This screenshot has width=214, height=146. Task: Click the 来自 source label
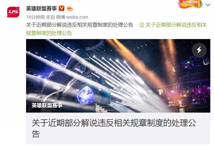(x=50, y=17)
